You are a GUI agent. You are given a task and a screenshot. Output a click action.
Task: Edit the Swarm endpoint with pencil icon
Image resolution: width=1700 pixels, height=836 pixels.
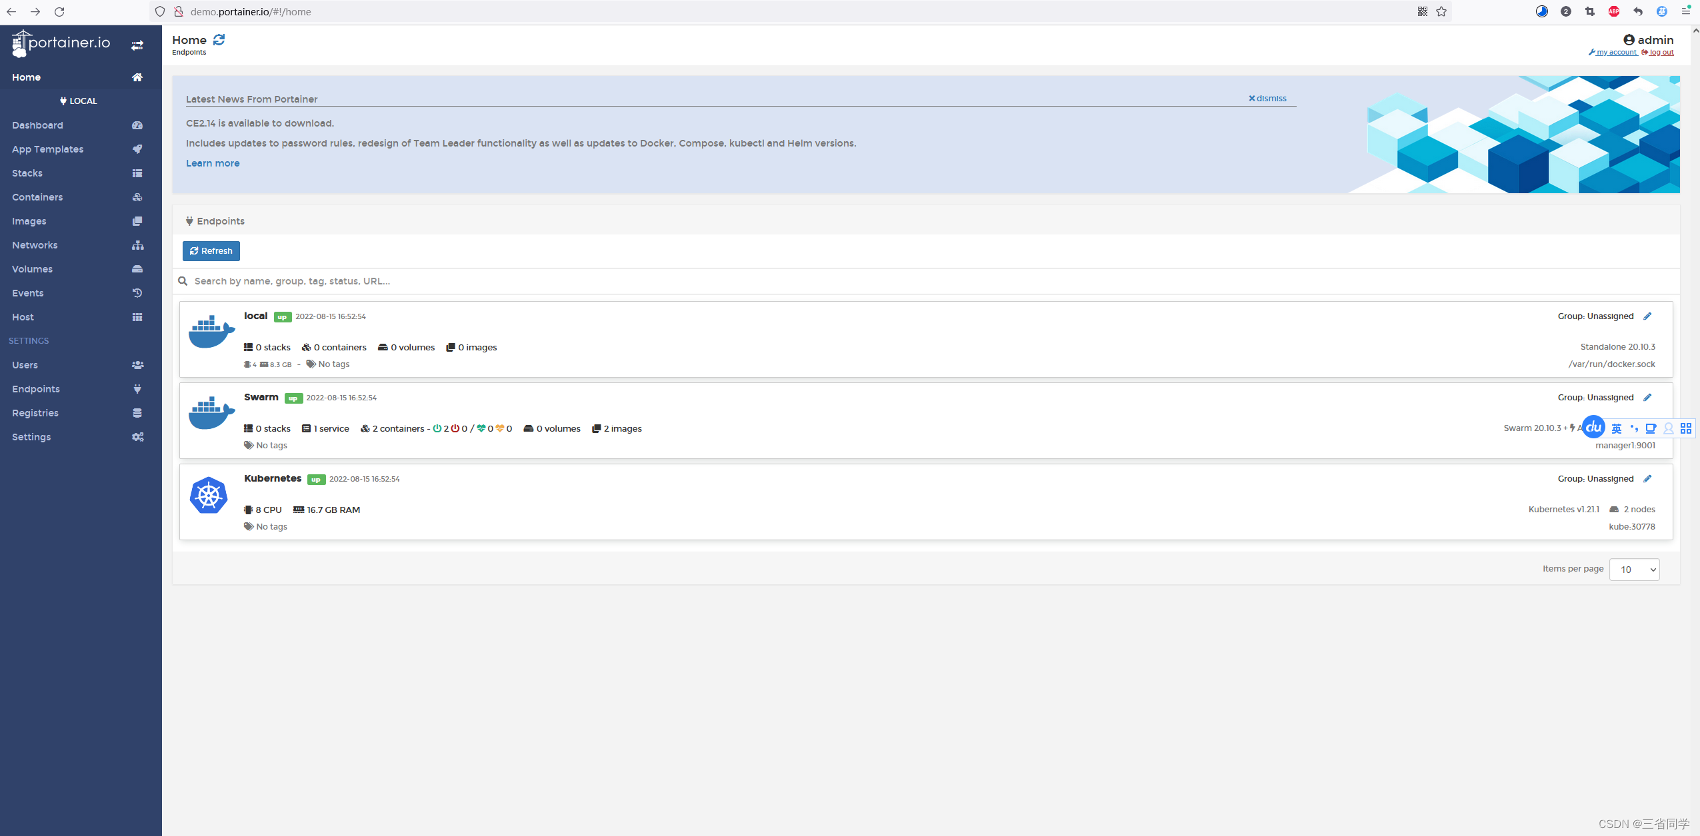(1647, 398)
